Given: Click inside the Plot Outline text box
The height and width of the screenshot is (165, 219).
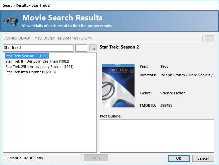Looking at the screenshot, I should 157,136.
